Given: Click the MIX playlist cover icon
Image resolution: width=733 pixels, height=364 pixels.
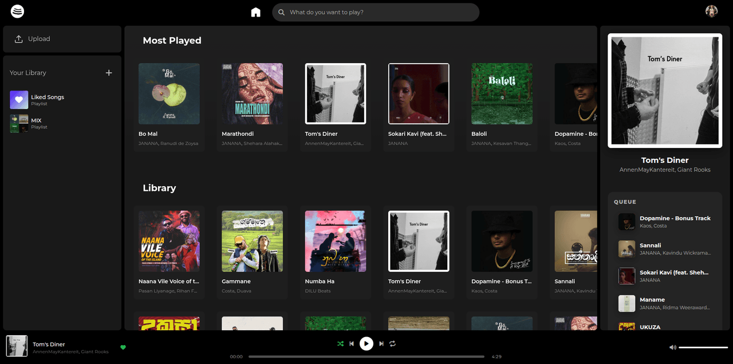Looking at the screenshot, I should (19, 123).
